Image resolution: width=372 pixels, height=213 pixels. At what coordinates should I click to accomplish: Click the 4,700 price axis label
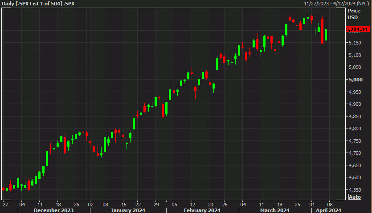point(355,153)
